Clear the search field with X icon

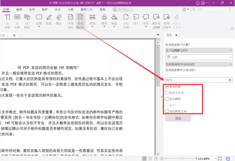(230, 80)
